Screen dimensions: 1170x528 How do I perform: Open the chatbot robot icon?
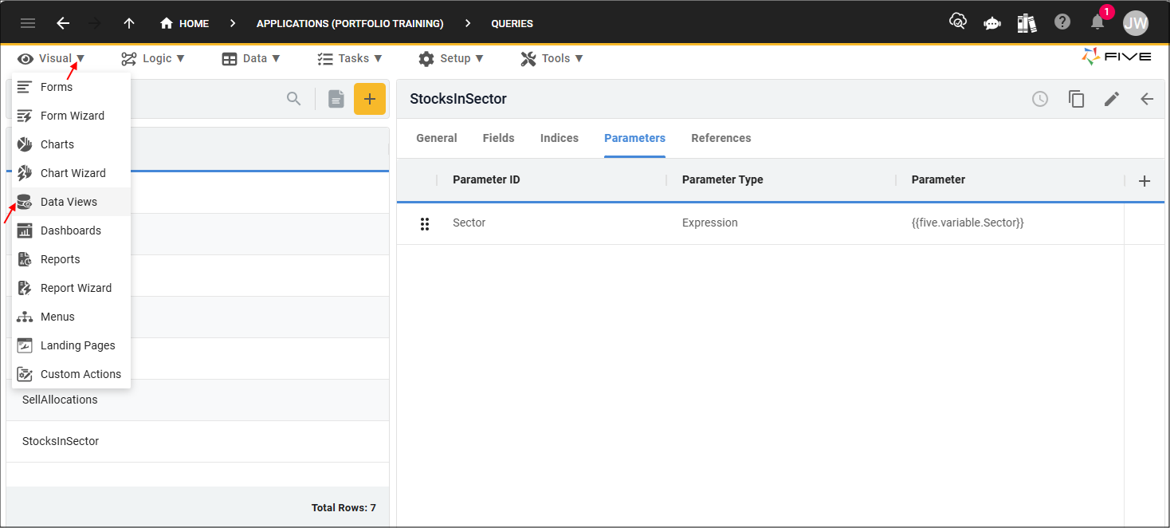coord(992,23)
